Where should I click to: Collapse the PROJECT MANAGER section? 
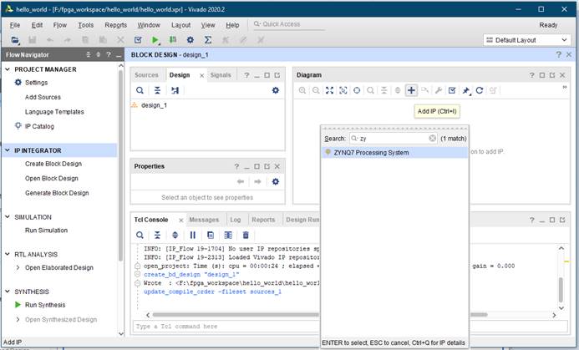7,69
